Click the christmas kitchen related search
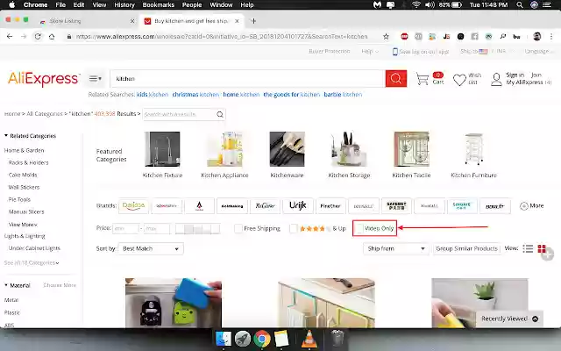 click(x=195, y=95)
